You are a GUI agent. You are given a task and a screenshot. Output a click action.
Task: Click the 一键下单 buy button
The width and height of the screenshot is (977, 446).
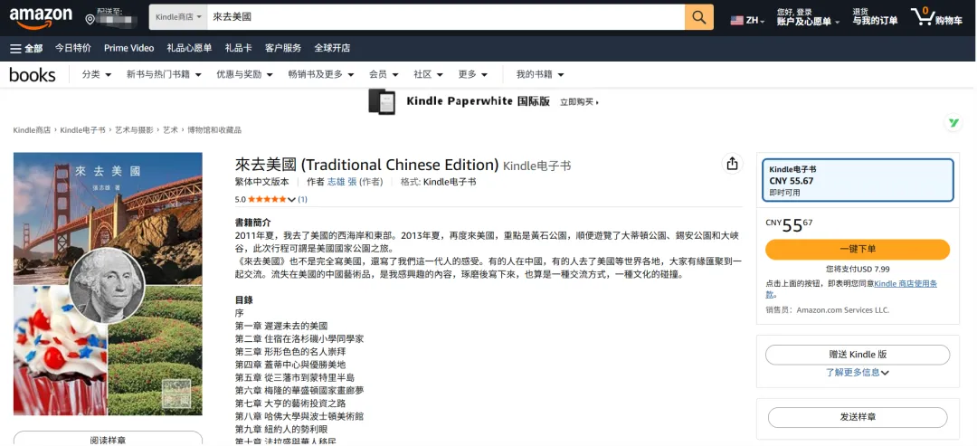858,249
